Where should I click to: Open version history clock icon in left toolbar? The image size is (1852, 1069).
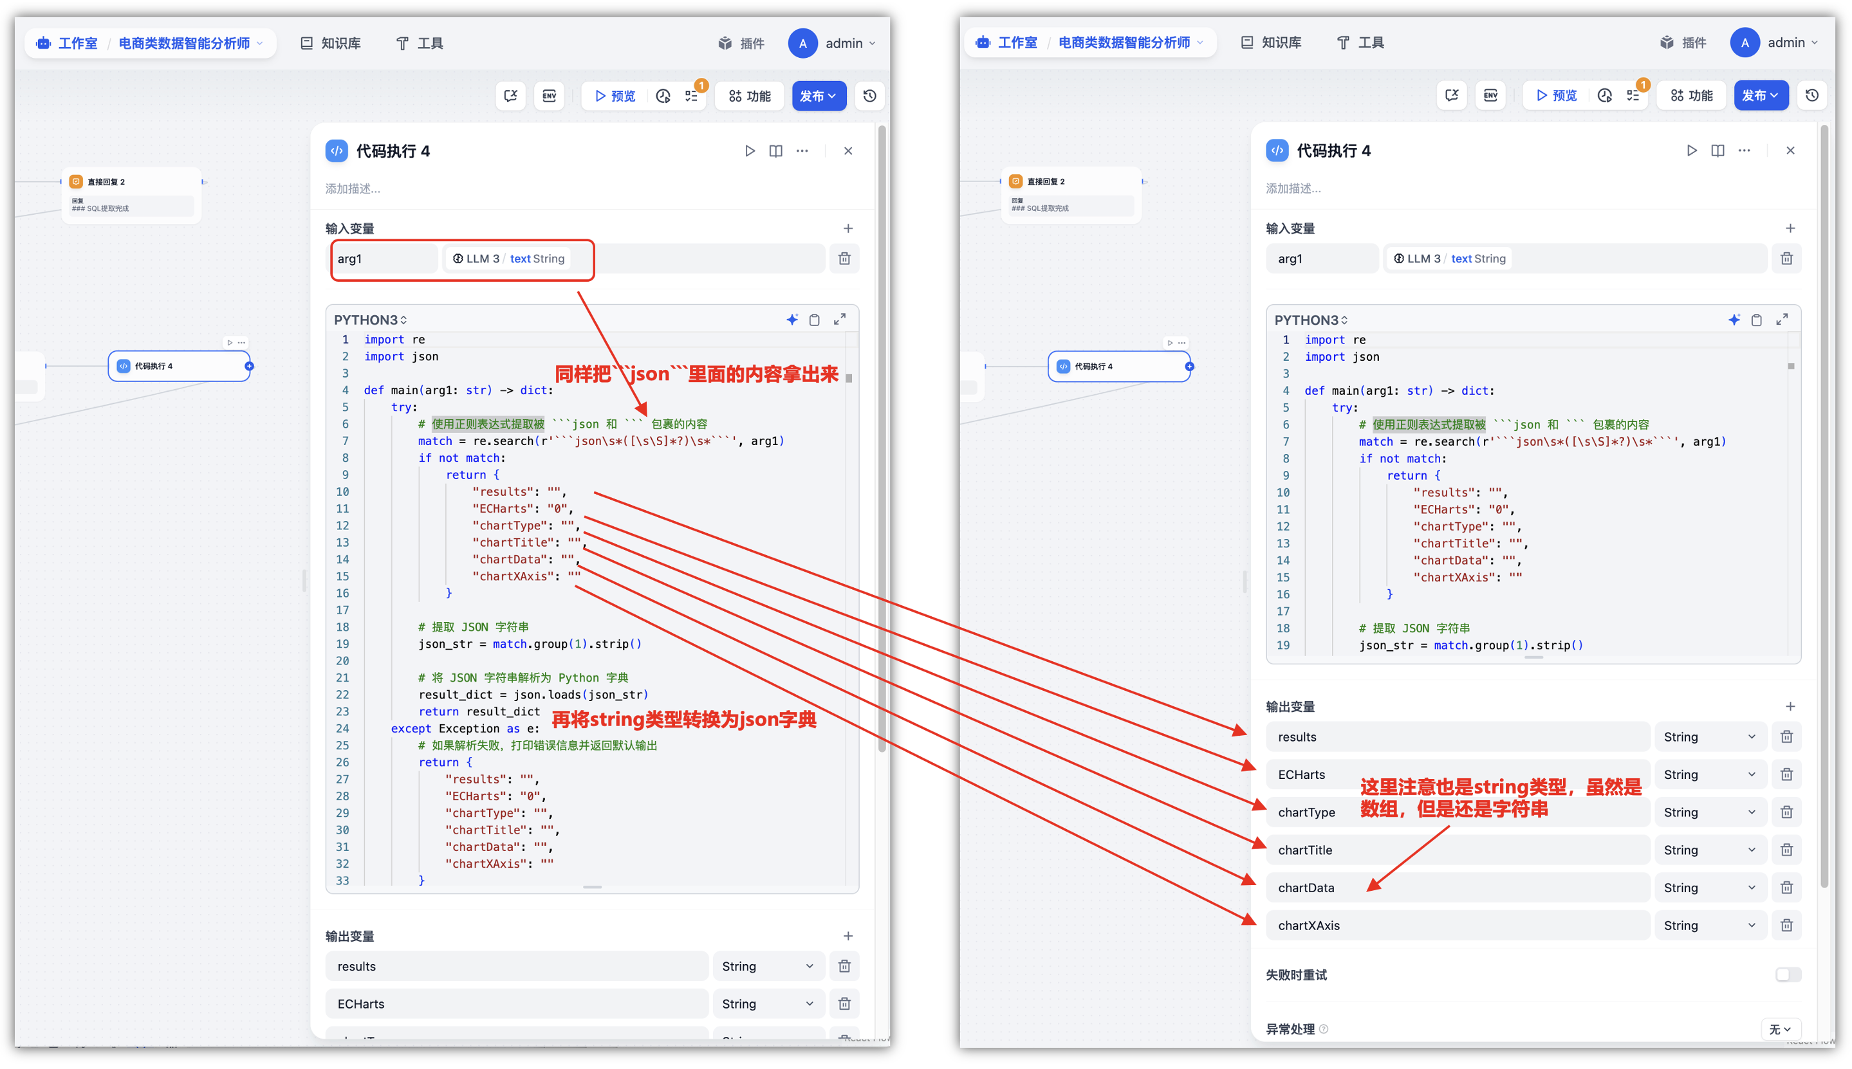pyautogui.click(x=869, y=96)
